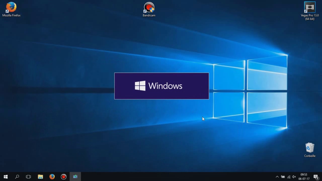Launch Firefox from the taskbar

[52, 177]
